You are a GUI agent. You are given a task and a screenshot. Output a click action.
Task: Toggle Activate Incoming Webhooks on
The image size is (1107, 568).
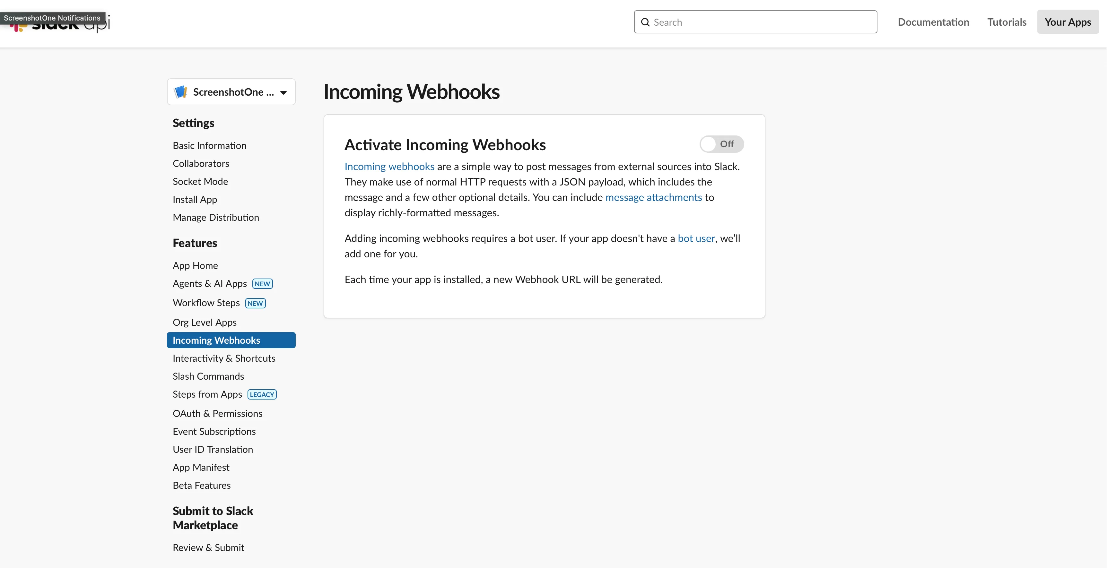(x=721, y=144)
